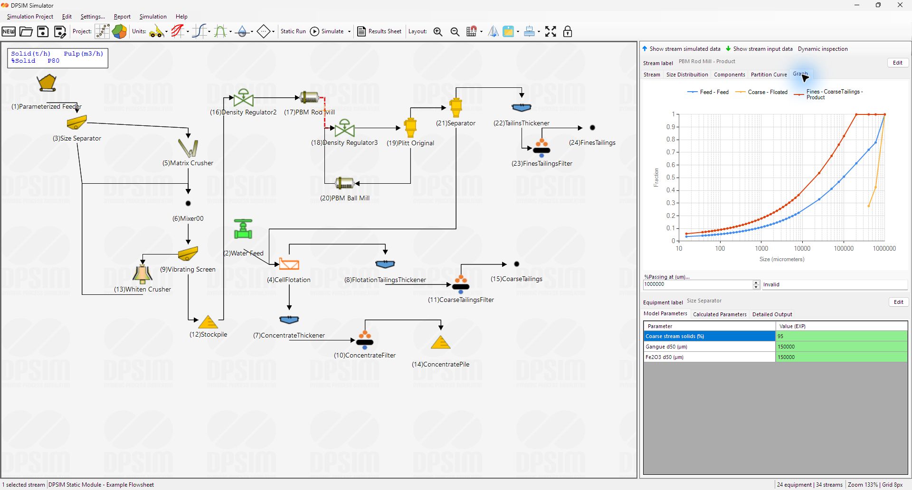Select the CellFlotation equipment icon
912x490 pixels.
click(289, 264)
